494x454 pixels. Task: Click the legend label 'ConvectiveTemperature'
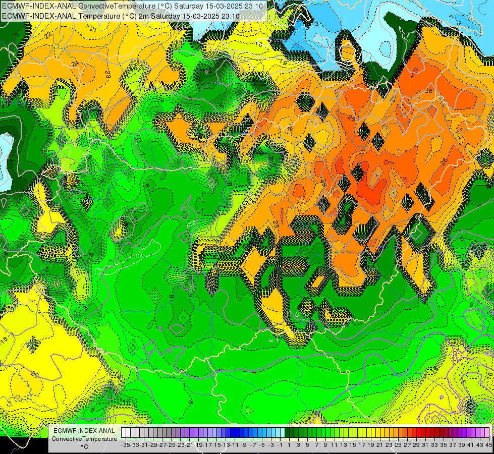tap(84, 439)
